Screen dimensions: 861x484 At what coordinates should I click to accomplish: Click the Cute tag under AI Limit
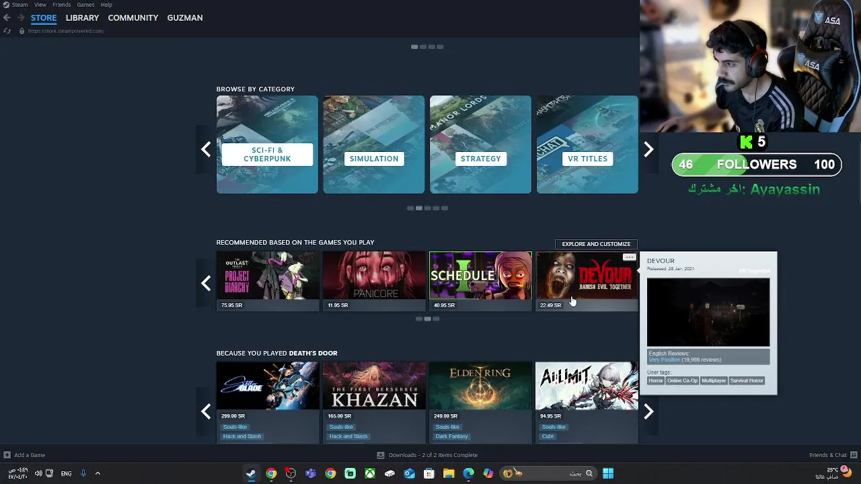coord(548,436)
